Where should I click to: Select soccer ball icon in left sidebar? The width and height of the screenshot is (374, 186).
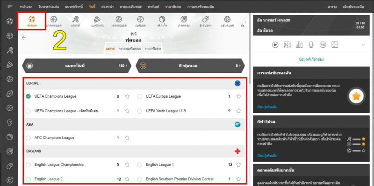(x=9, y=21)
